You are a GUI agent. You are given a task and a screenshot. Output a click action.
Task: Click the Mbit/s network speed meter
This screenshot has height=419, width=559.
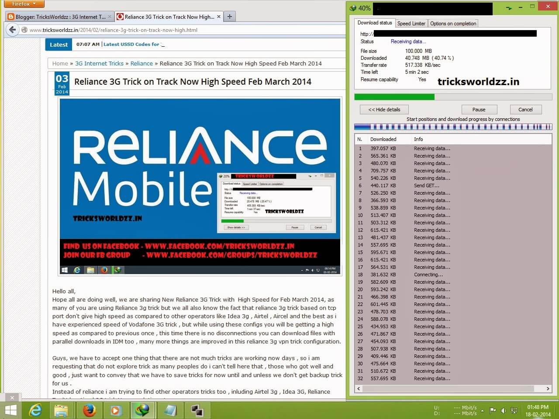455,411
